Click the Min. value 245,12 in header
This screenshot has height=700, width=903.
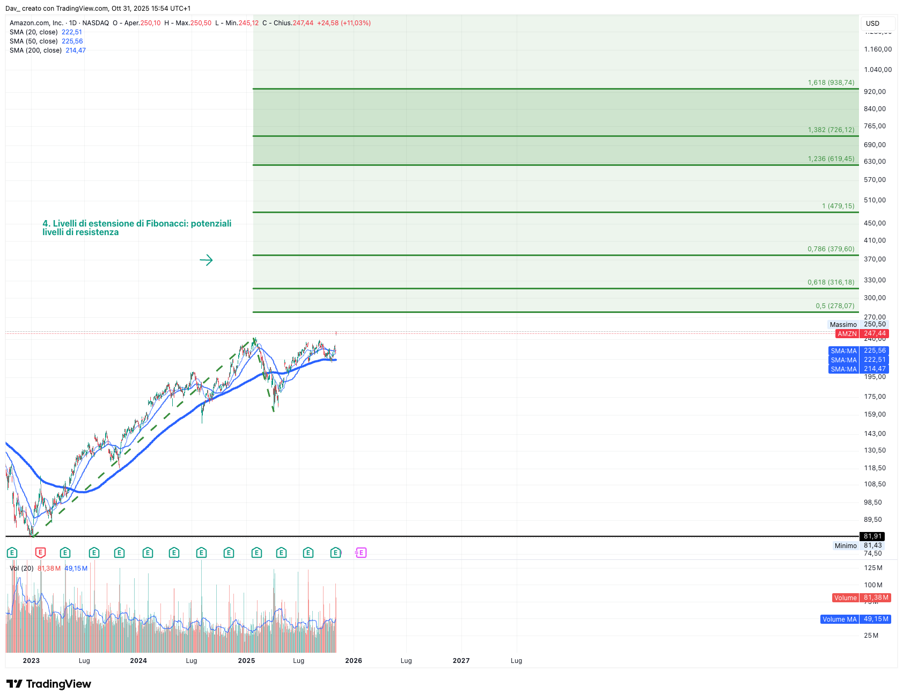(x=248, y=23)
